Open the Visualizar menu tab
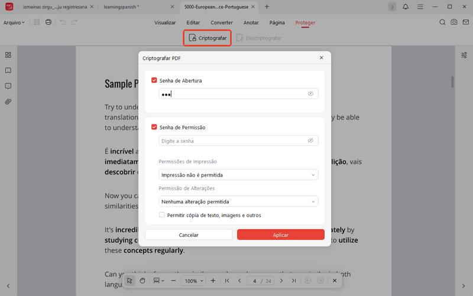473x296 pixels. pyautogui.click(x=165, y=22)
